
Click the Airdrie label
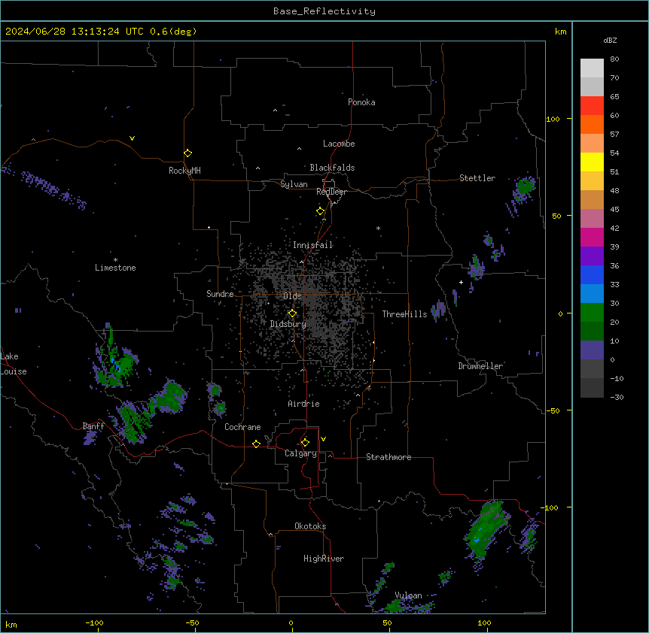[304, 404]
